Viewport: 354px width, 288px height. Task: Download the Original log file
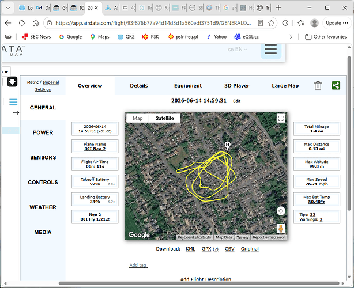coord(250,249)
